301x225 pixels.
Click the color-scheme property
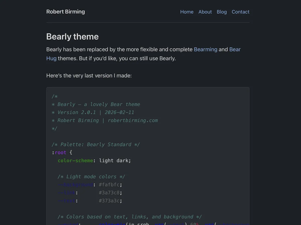point(75,160)
